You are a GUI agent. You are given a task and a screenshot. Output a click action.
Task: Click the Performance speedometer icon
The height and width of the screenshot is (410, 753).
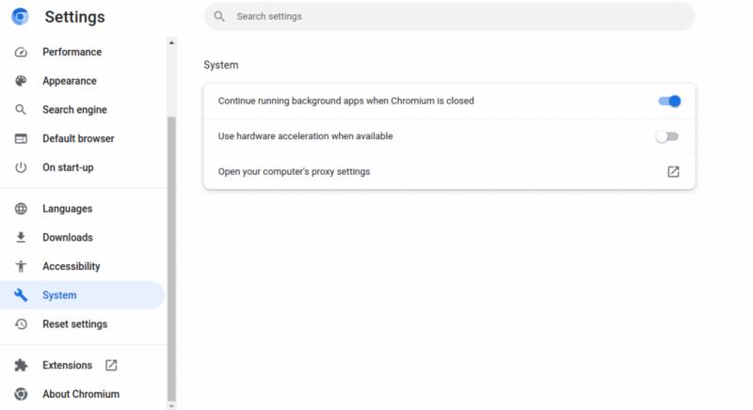click(x=21, y=52)
